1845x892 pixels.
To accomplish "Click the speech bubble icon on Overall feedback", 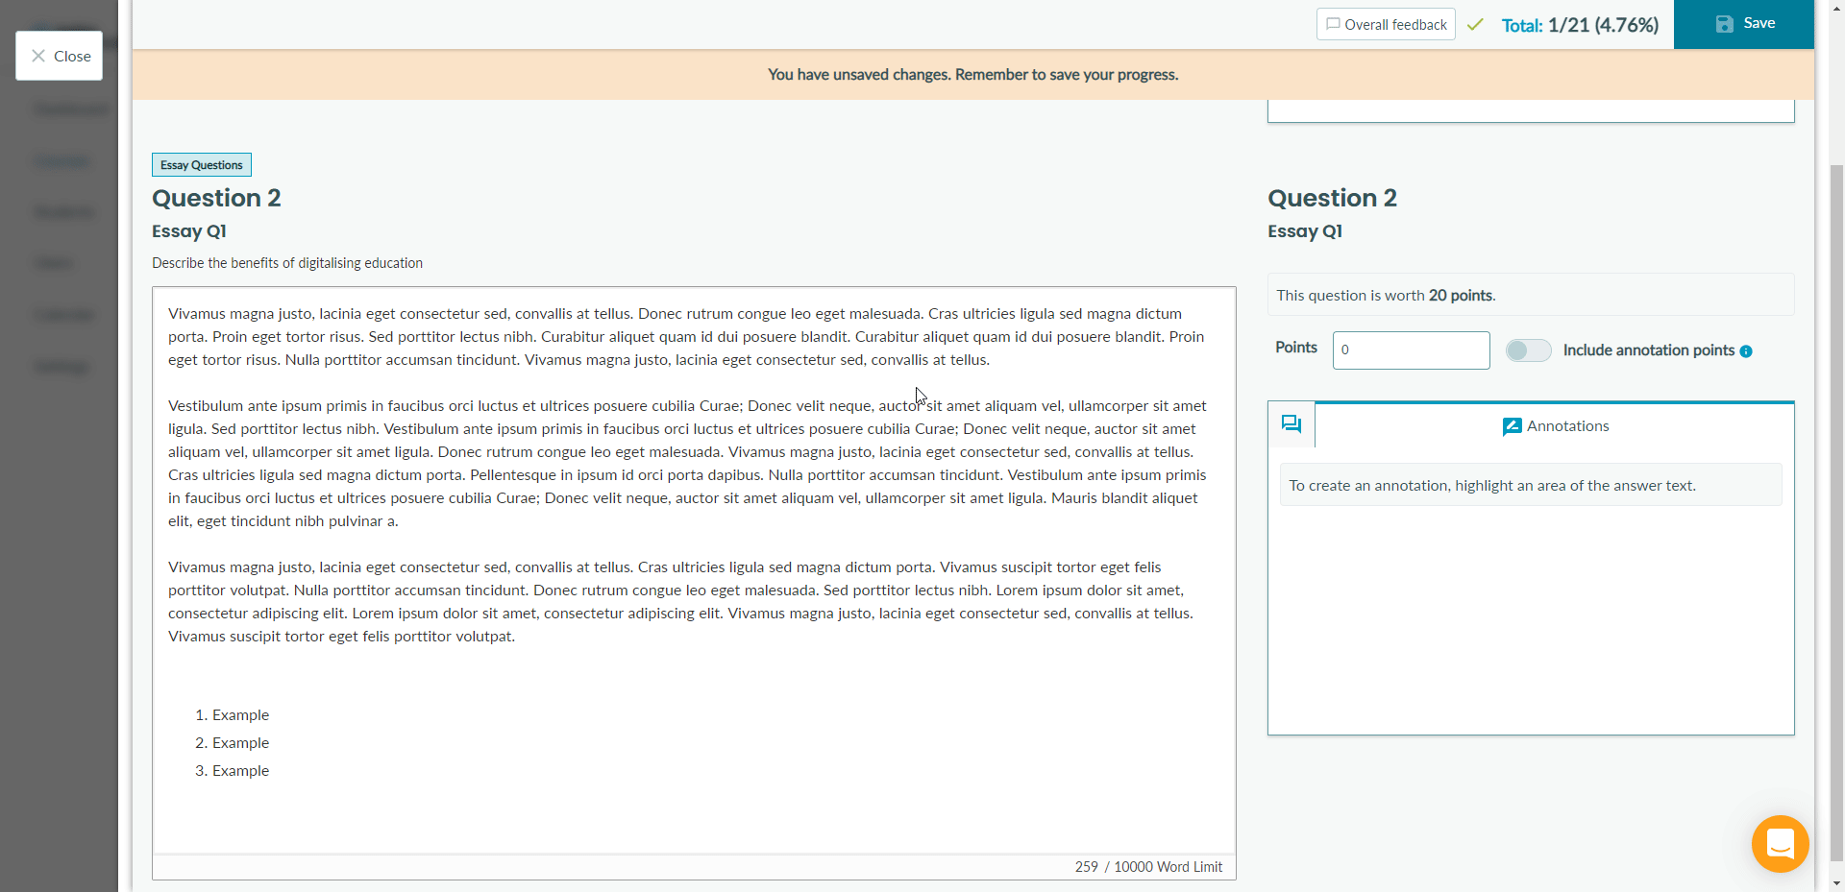I will (x=1334, y=24).
